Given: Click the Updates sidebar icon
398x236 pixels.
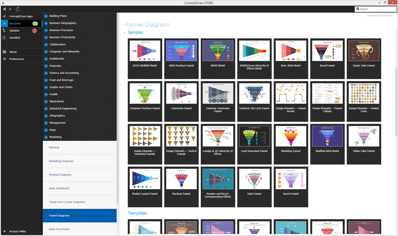Looking at the screenshot, I should 4,30.
